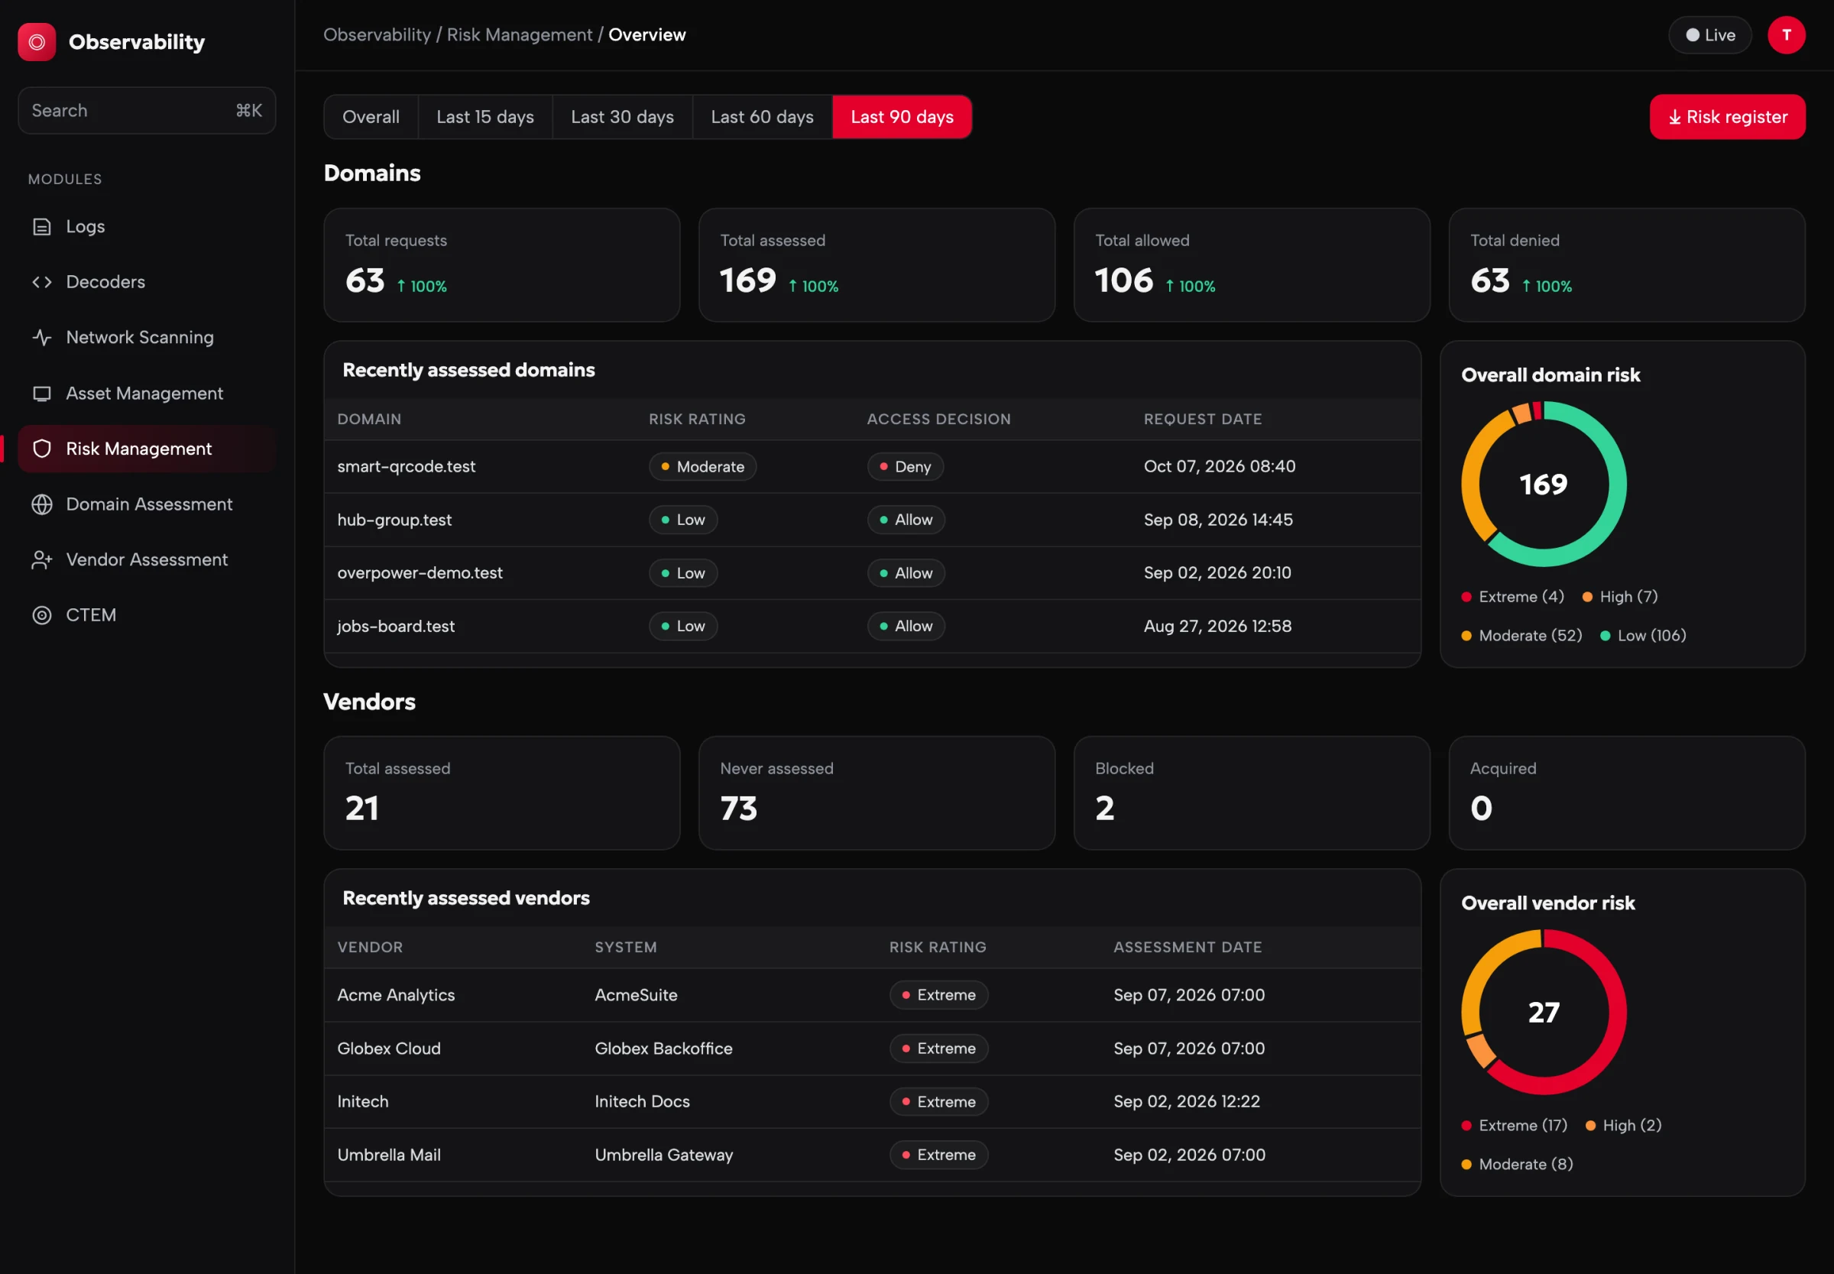This screenshot has height=1274, width=1834.
Task: Click the Vendor Assessment user-plus icon
Action: point(41,559)
